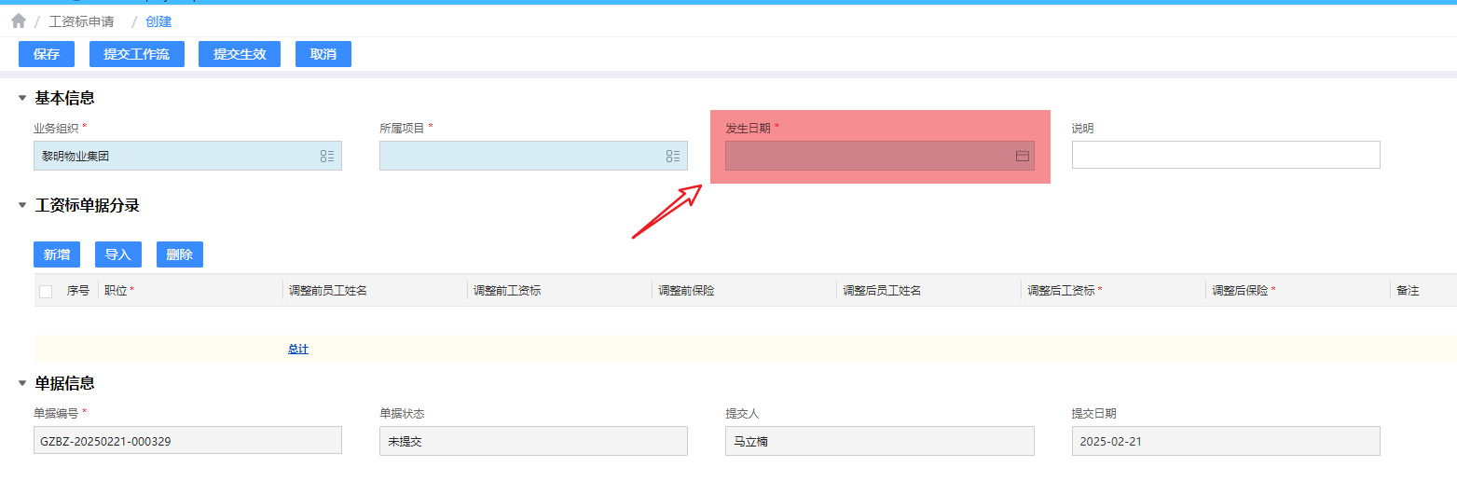The height and width of the screenshot is (481, 1457).
Task: Click 提交日期 field 2025-02-21
Action: [1226, 441]
